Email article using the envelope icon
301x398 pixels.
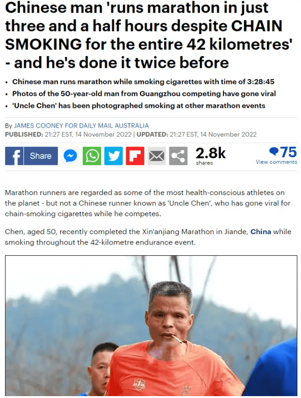(157, 156)
